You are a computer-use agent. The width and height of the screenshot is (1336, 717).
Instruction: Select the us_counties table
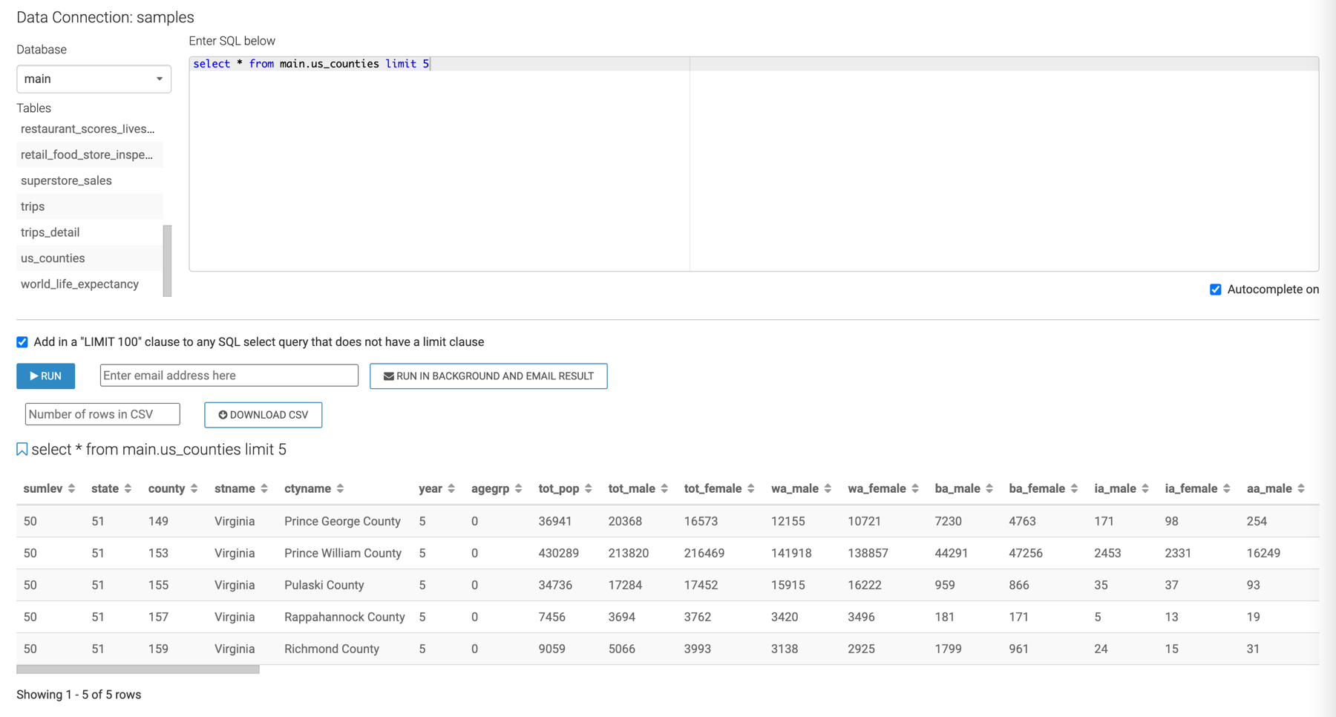pos(53,258)
